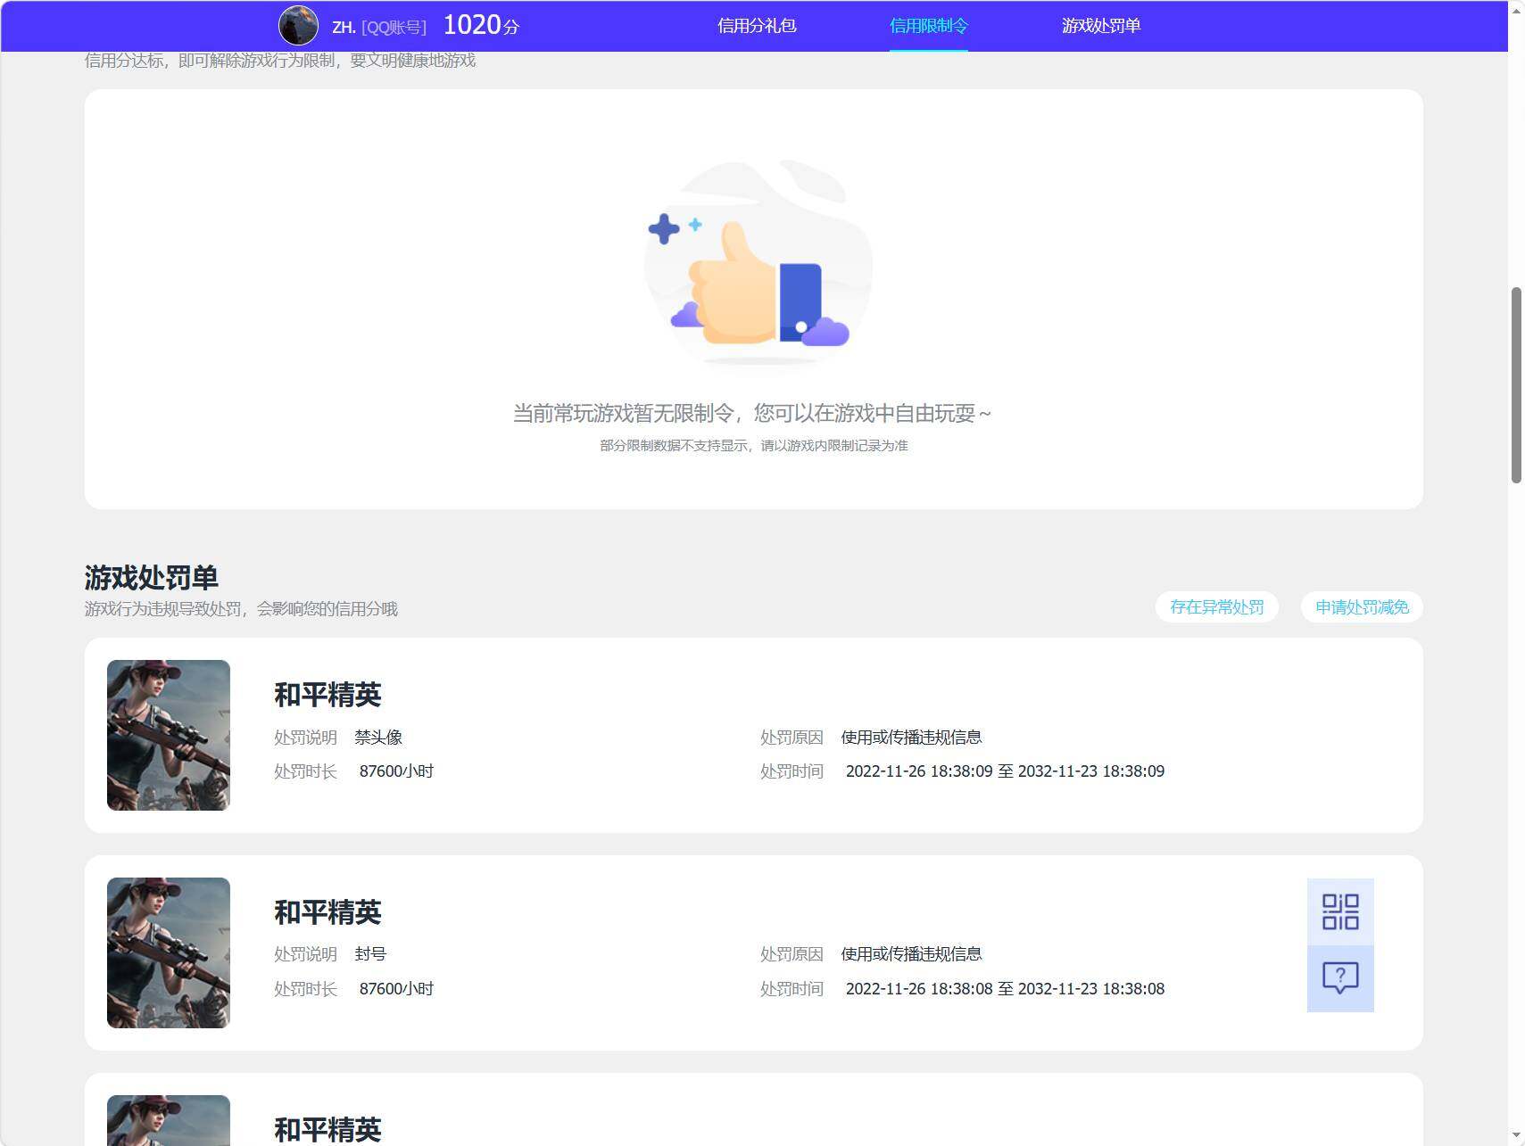Switch to the 信用分礼包 tab
Viewport: 1525px width, 1146px height.
[757, 26]
